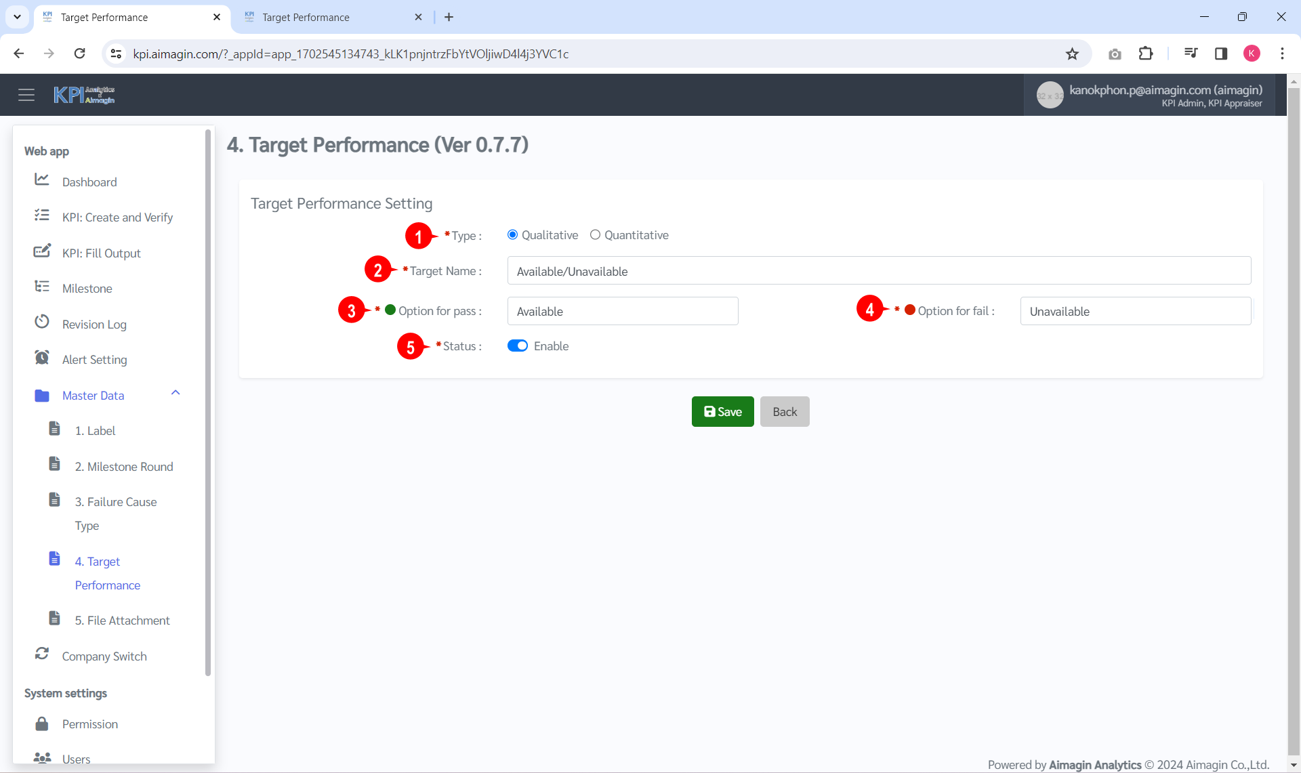The image size is (1301, 773).
Task: Disable the Status toggle
Action: pyautogui.click(x=518, y=346)
